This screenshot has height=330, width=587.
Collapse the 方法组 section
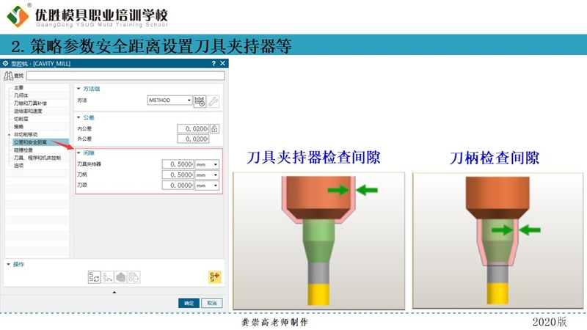[79, 89]
